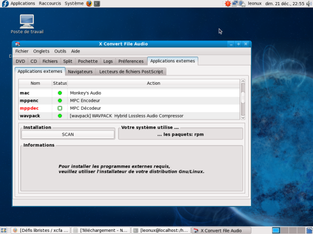Screen dimensions: 313x234
Task: Click the network monitors tray icon
Action: 235,4
